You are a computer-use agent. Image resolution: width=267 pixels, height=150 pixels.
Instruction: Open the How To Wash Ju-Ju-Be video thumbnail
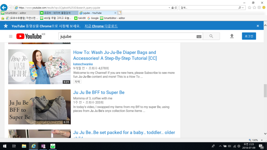(39, 67)
